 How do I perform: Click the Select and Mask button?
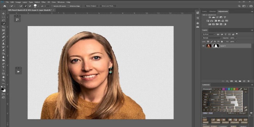tap(108, 6)
